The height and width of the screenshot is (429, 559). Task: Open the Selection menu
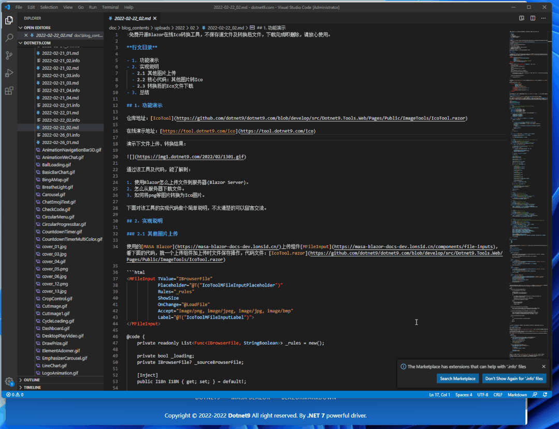pos(49,7)
